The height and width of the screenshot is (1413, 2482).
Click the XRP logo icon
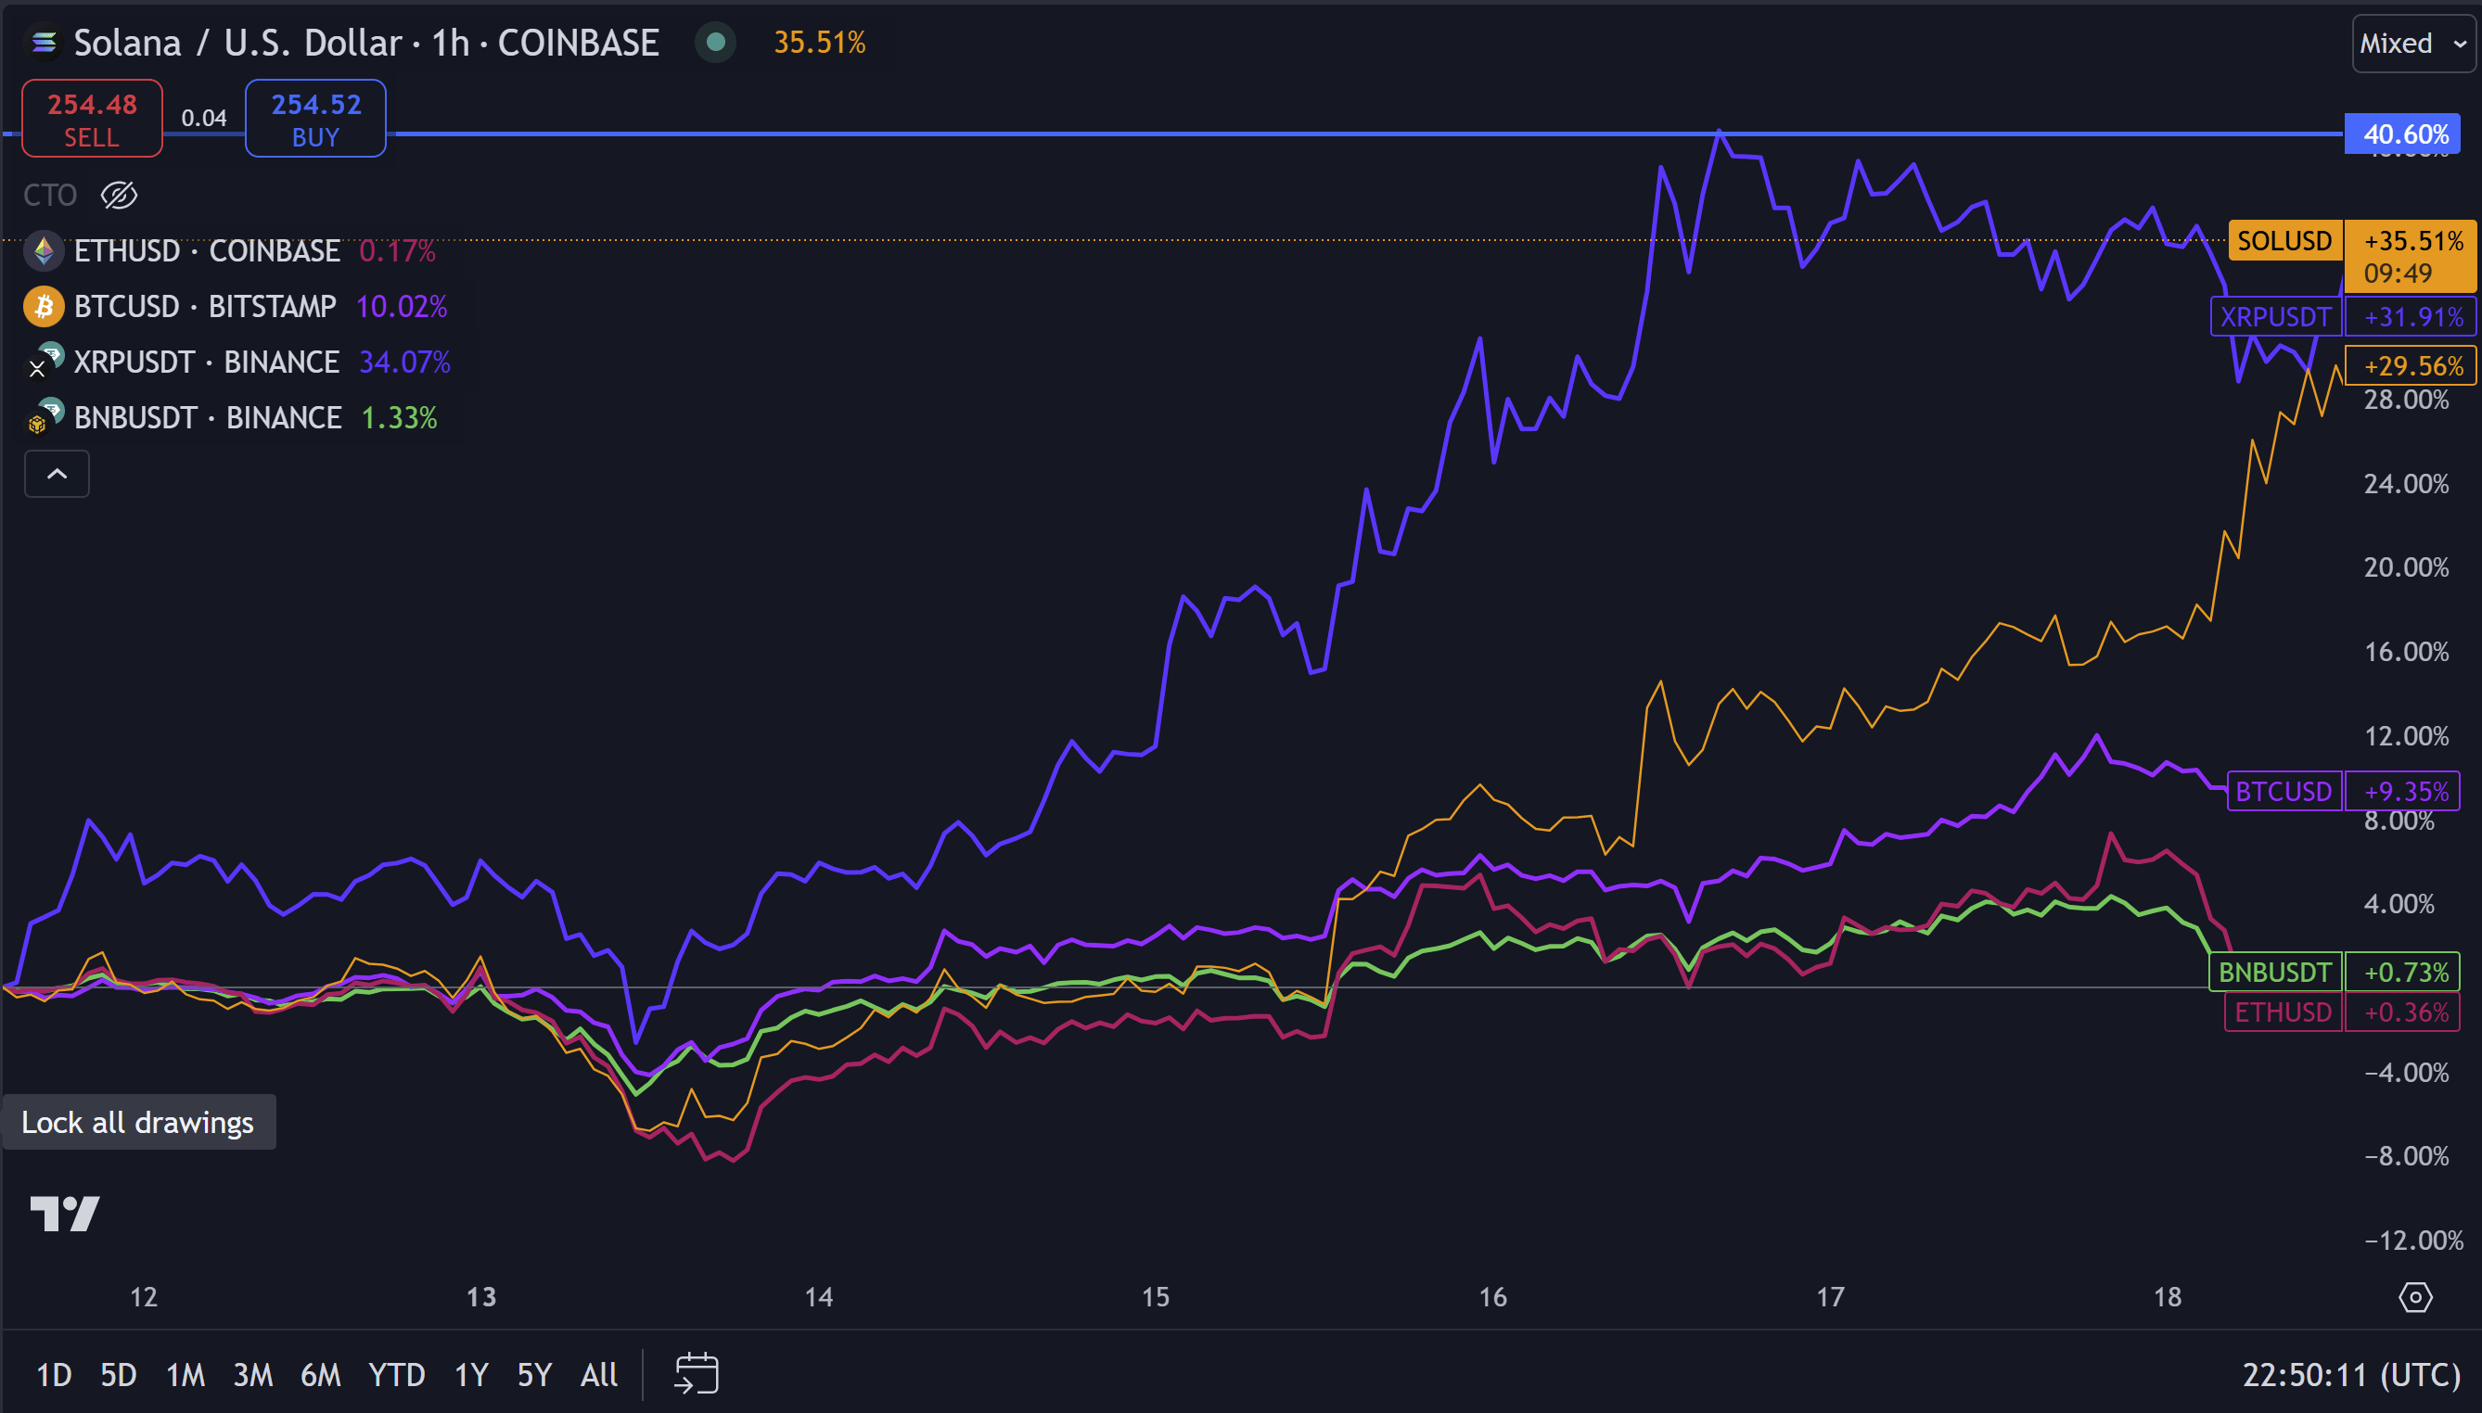point(44,362)
